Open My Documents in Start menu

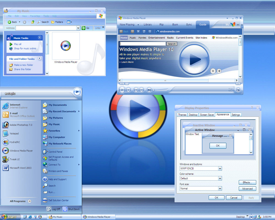[x=57, y=105]
